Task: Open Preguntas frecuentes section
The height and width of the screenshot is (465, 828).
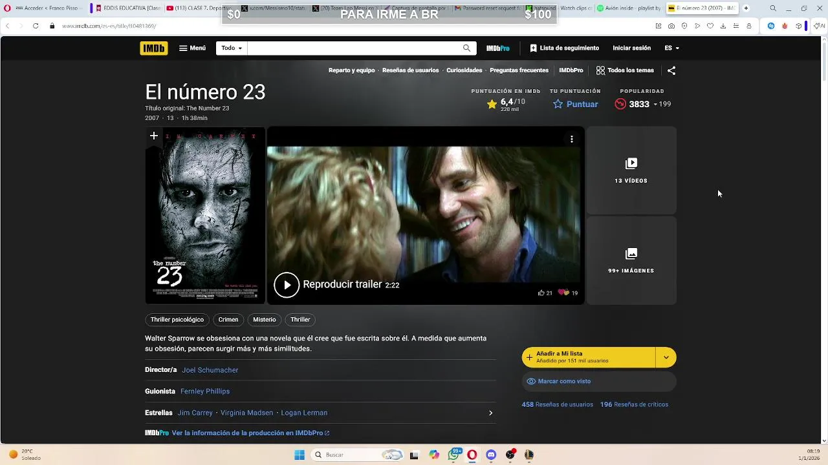Action: pyautogui.click(x=519, y=70)
